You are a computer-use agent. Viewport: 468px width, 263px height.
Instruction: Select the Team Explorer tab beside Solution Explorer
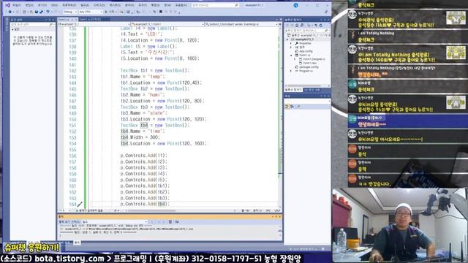[312, 90]
